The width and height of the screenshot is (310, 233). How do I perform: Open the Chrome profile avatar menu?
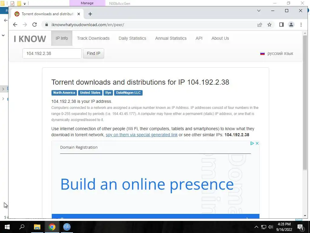291,25
